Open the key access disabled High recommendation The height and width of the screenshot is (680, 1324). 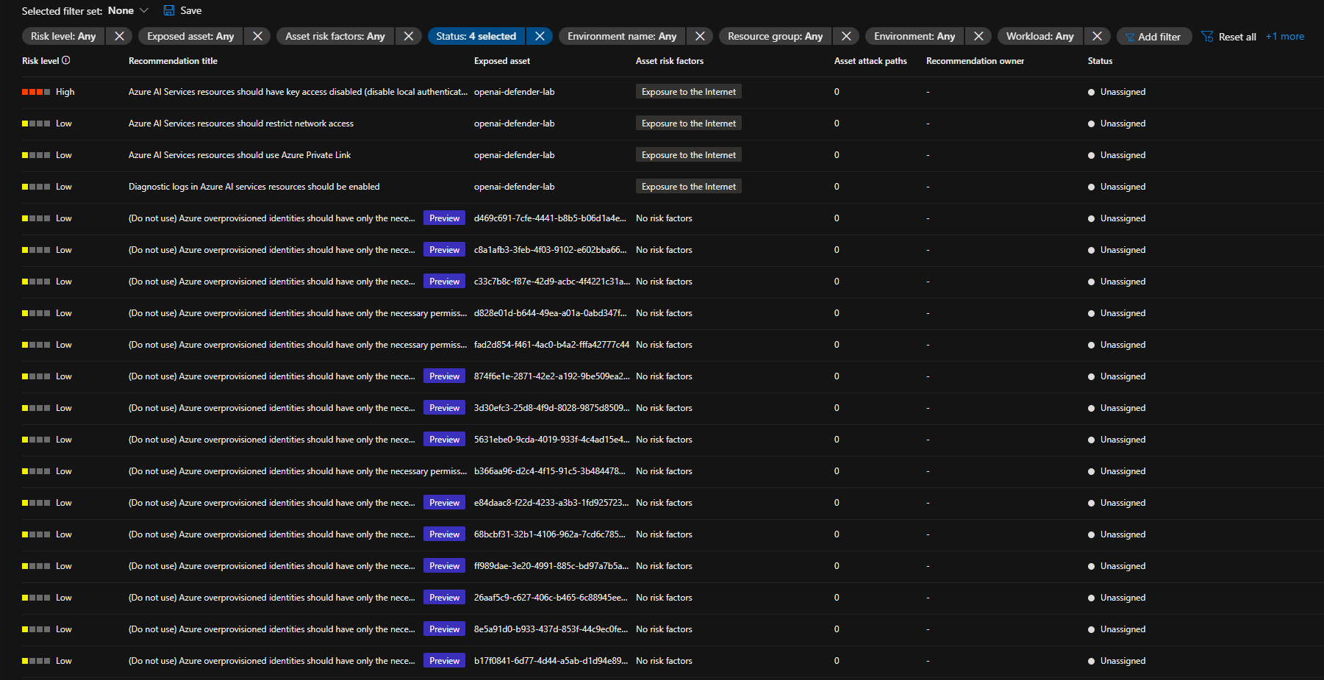[297, 92]
